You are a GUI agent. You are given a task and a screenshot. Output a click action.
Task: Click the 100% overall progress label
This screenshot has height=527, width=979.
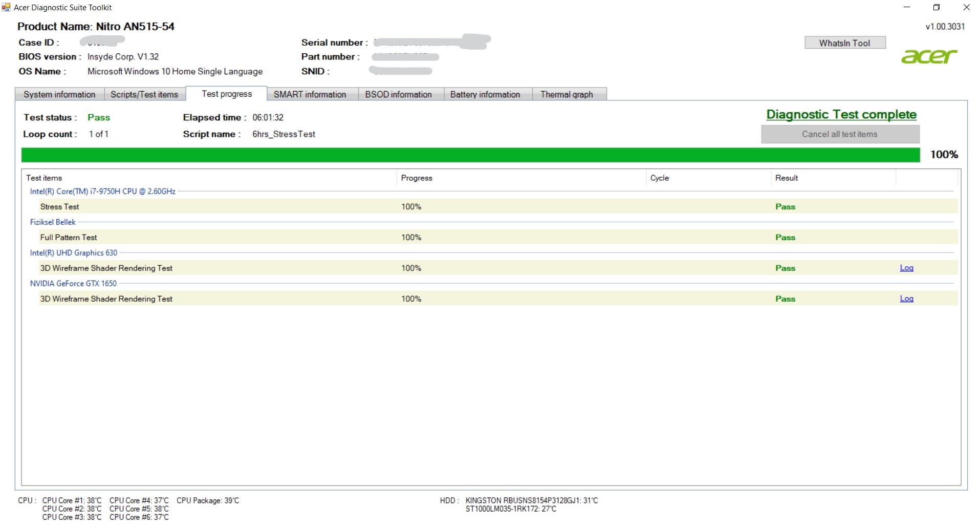point(944,155)
